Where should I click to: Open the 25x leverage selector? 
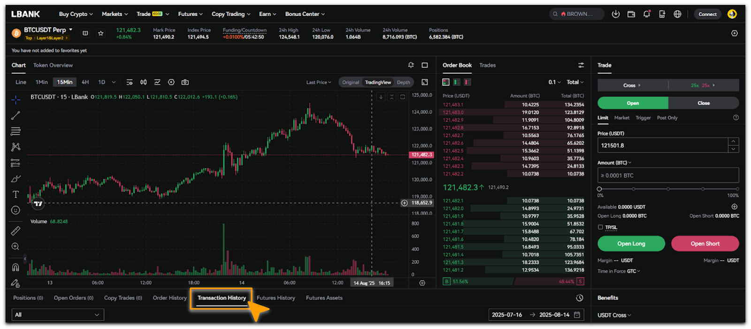pyautogui.click(x=703, y=85)
